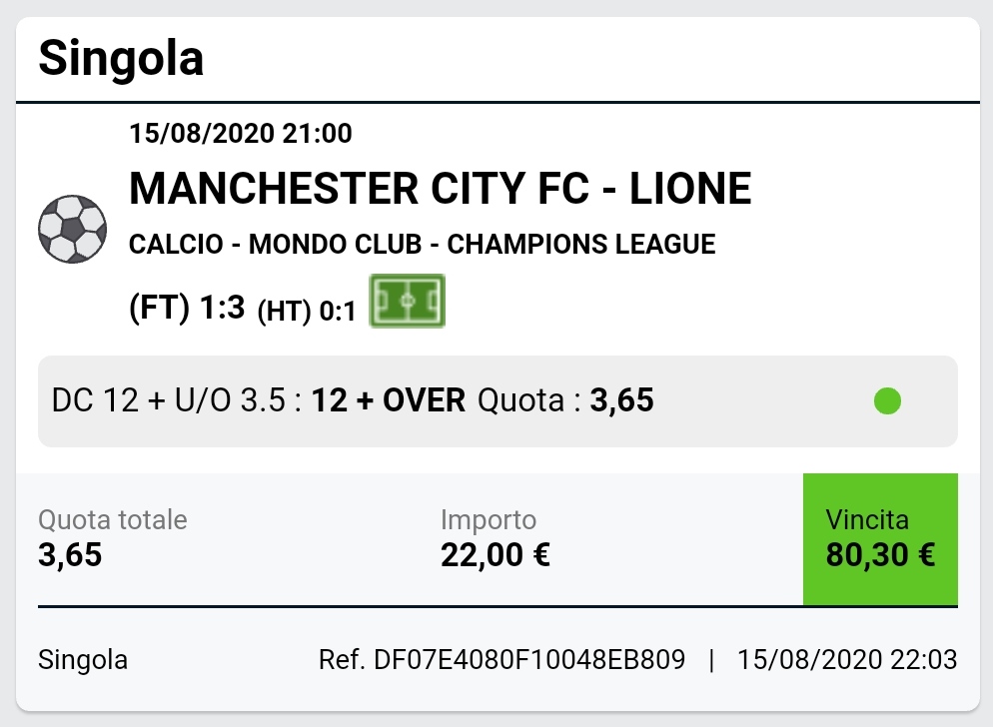The width and height of the screenshot is (993, 727).
Task: Open the Manchester City FC - Lione match
Action: pyautogui.click(x=441, y=188)
